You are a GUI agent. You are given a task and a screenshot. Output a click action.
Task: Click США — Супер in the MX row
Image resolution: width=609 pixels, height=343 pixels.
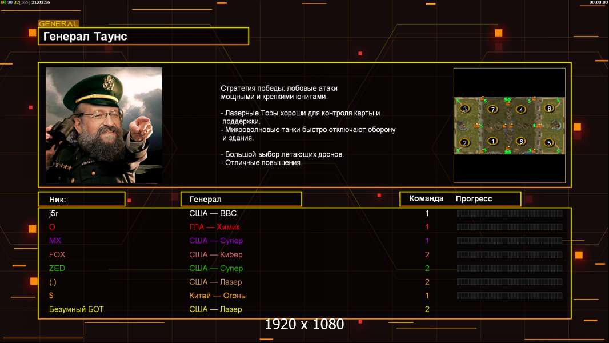(216, 241)
